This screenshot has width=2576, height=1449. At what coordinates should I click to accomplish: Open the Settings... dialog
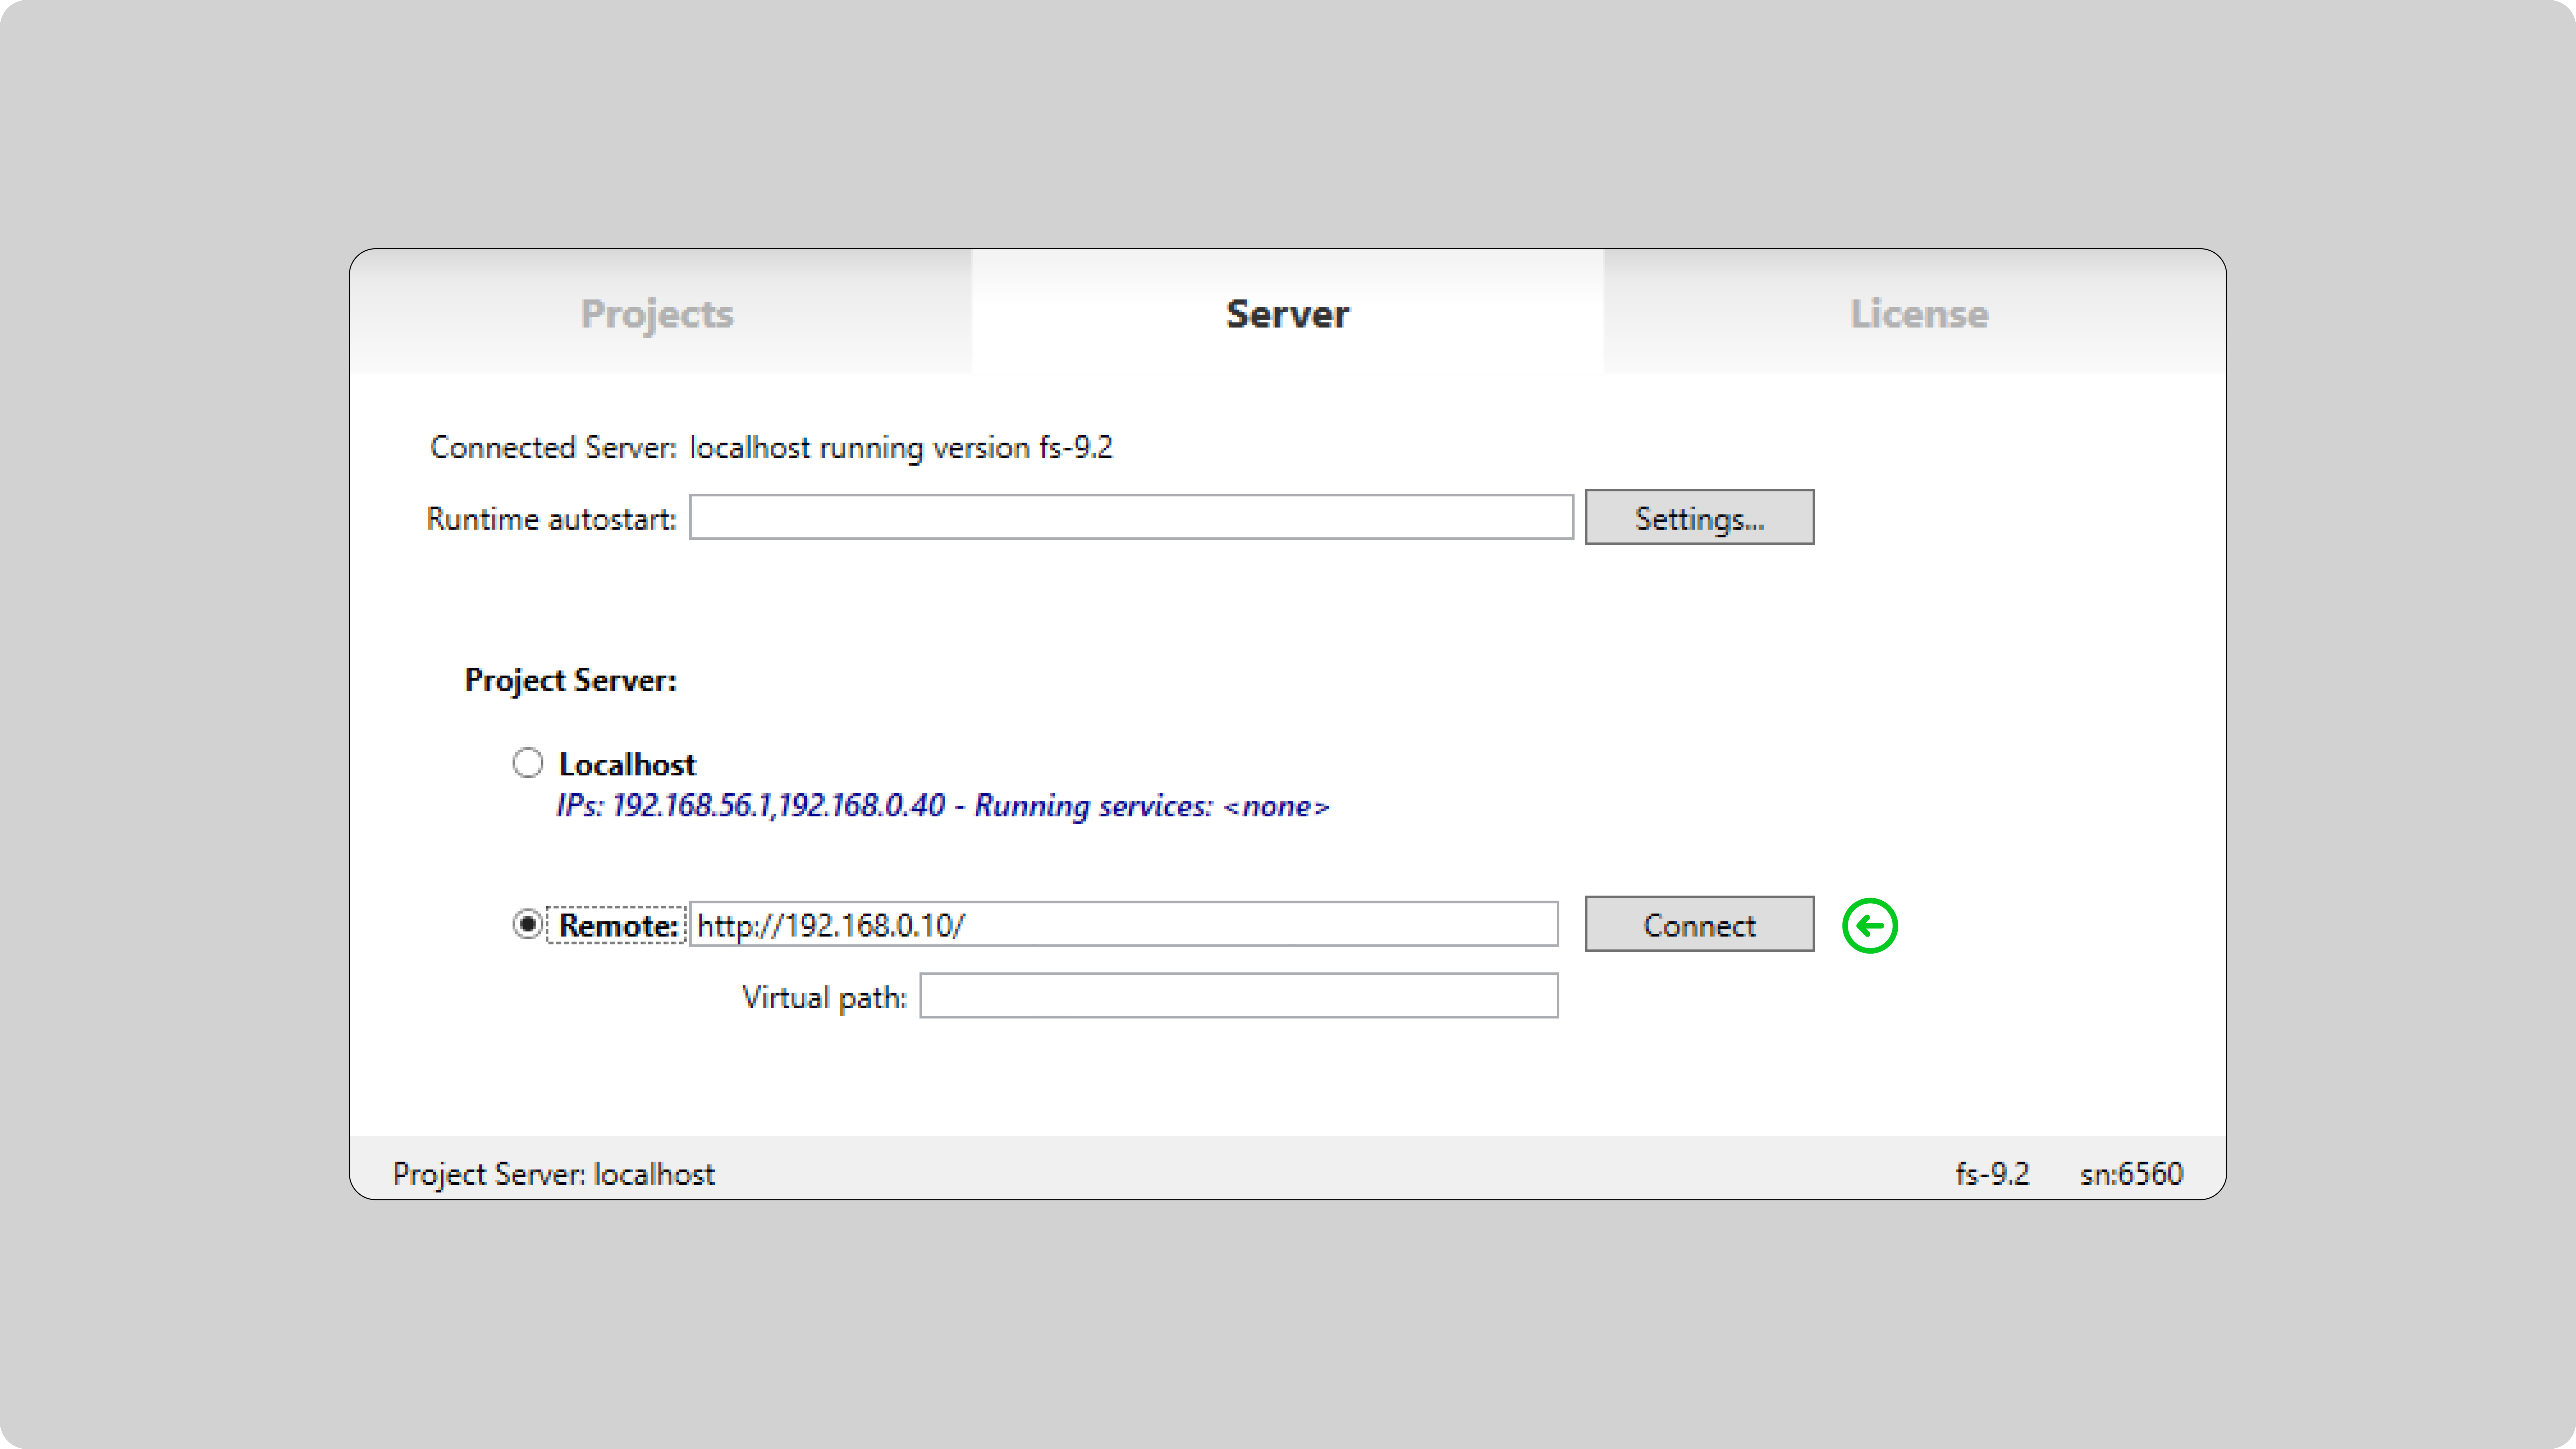pos(1699,517)
